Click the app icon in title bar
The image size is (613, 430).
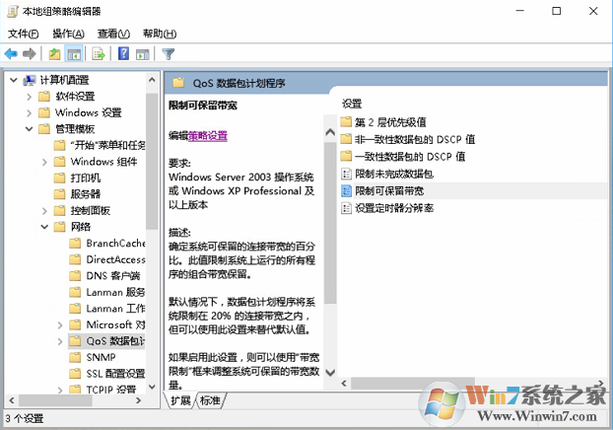[13, 12]
